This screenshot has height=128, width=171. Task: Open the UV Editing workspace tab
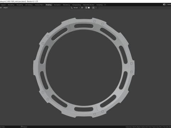pos(29,5)
